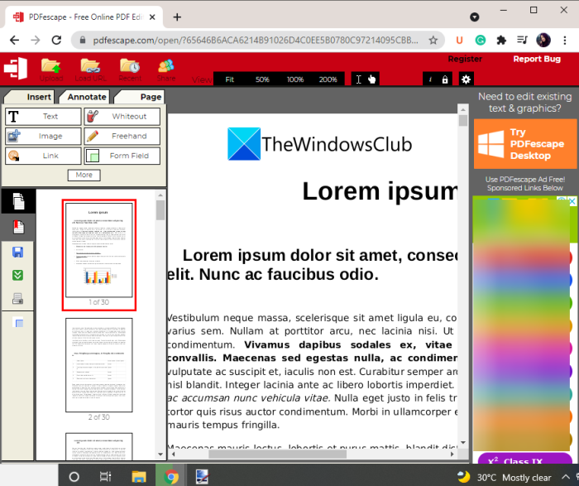The width and height of the screenshot is (579, 486).
Task: Click document scroll down arrow
Action: [x=463, y=442]
